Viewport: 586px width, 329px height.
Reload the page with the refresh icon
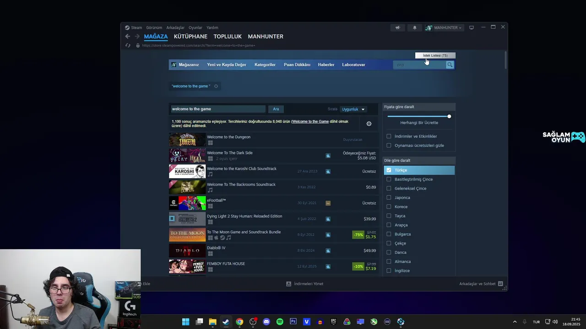[x=128, y=45]
